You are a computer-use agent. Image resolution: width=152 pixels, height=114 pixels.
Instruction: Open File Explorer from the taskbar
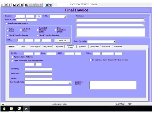coord(12,109)
